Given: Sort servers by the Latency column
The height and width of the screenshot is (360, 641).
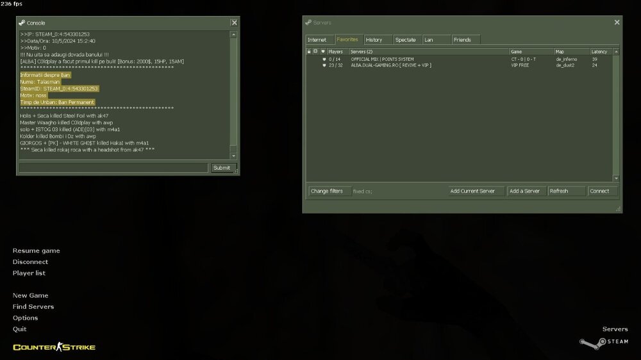Looking at the screenshot, I should [x=601, y=51].
